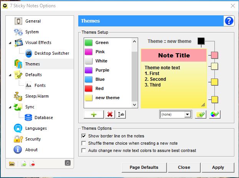The width and height of the screenshot is (239, 178).
Task: Collapse the Visual Effects tree node
Action: tap(10, 43)
